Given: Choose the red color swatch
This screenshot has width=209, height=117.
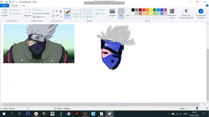Looking at the screenshot, I should click(144, 10).
